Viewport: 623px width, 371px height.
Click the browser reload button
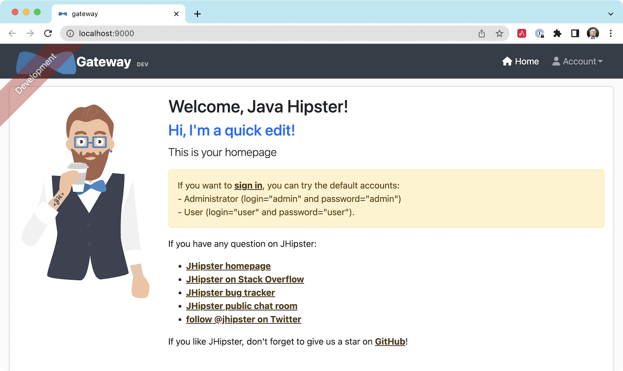click(48, 33)
